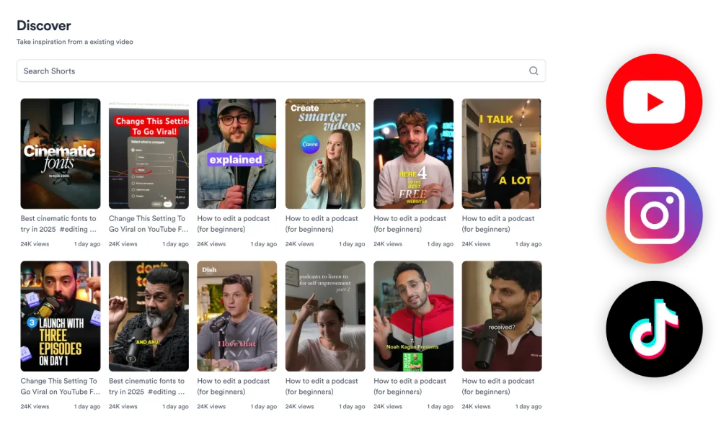This screenshot has height=432, width=721.
Task: Focus the Search Shorts input field
Action: click(x=281, y=71)
